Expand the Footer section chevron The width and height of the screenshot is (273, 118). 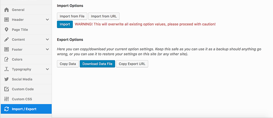click(47, 49)
